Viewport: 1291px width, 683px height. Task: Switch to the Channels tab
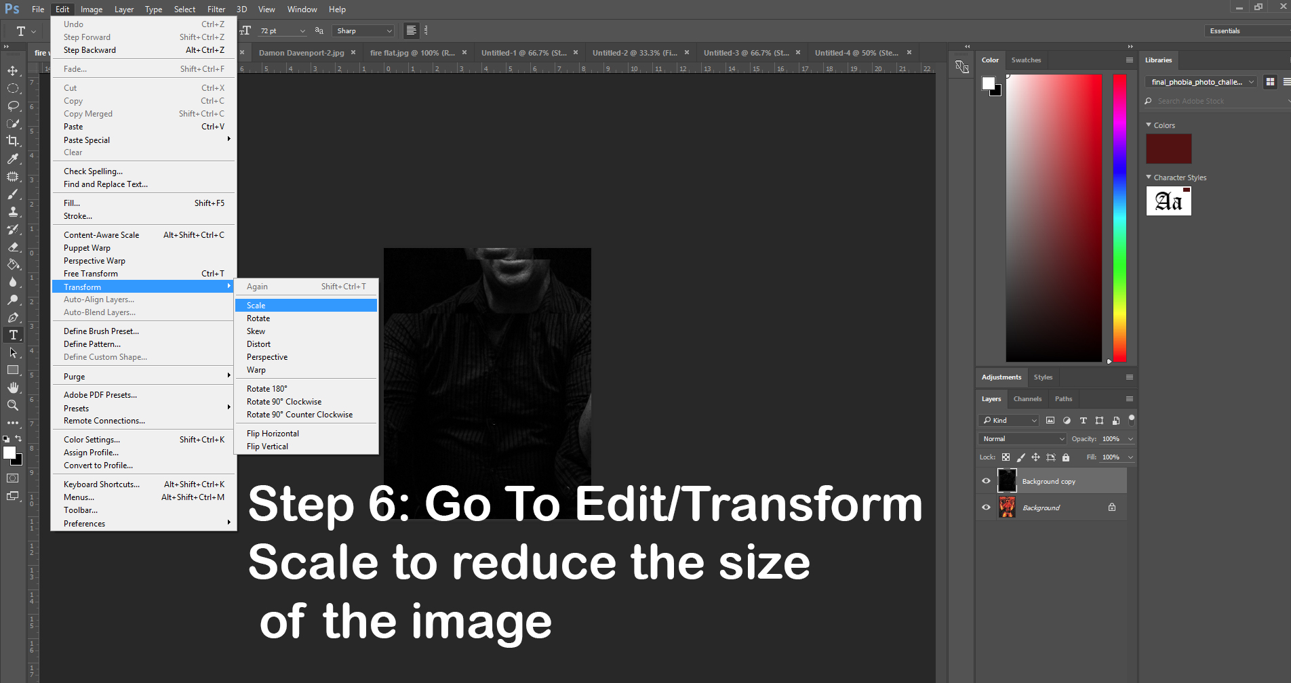click(1027, 399)
